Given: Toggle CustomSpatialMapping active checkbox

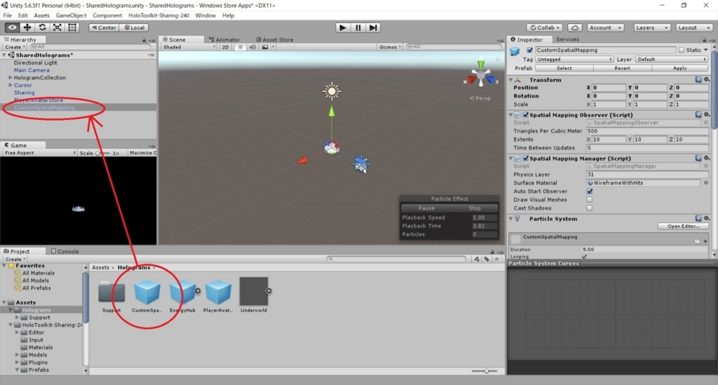Looking at the screenshot, I should (530, 50).
